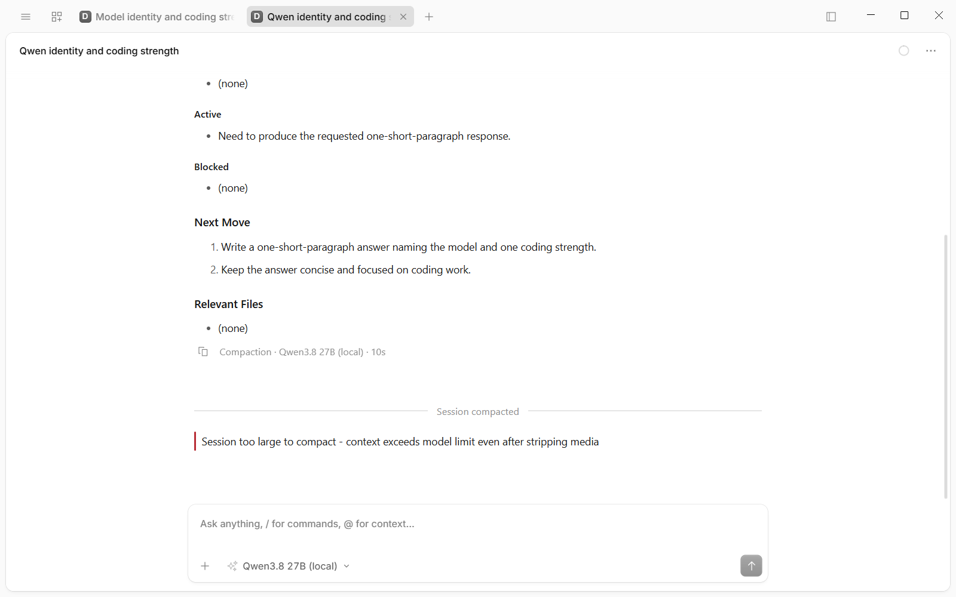Close the Qwen identity and coding tab

click(x=403, y=17)
